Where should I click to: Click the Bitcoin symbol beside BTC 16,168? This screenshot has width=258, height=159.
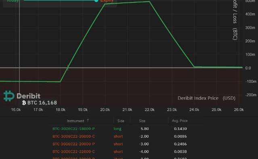coord(24,103)
